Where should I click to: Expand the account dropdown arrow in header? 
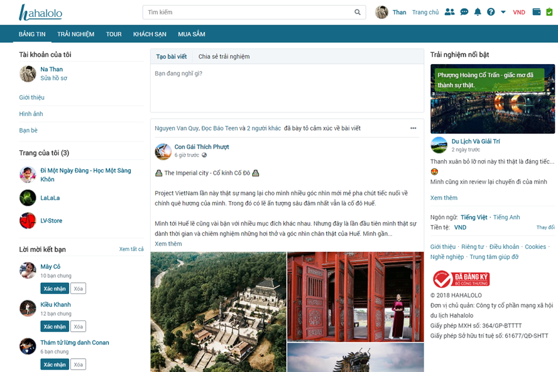coord(503,12)
